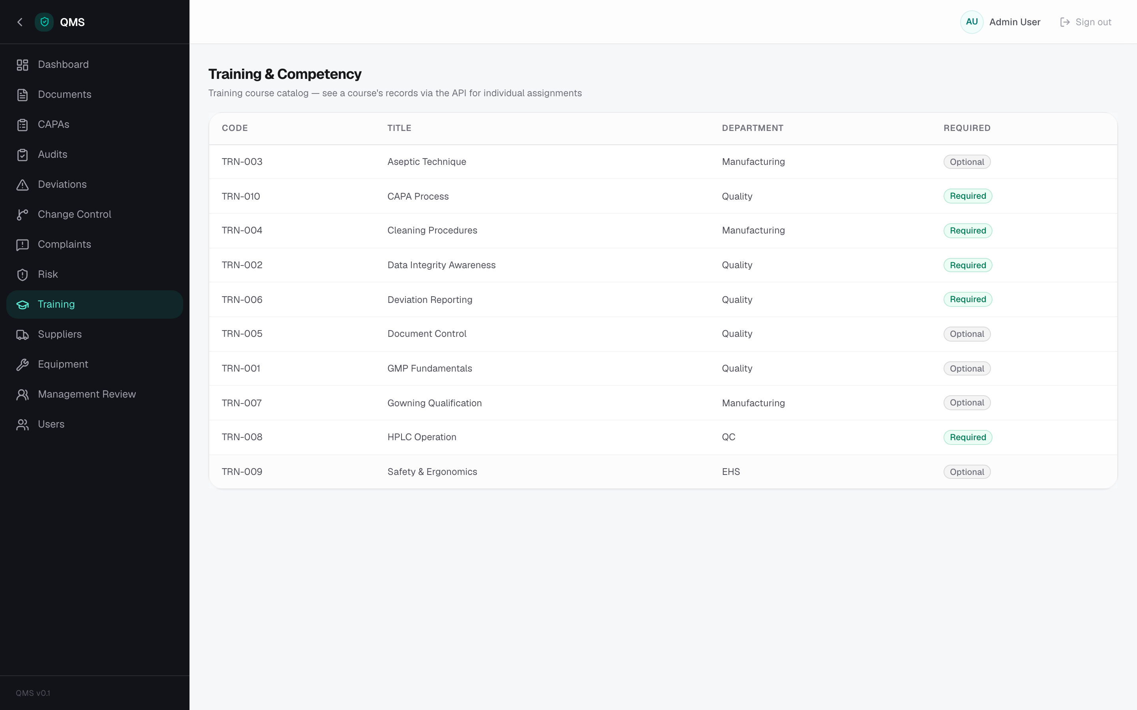Viewport: 1137px width, 710px height.
Task: Click the QMS title text
Action: 72,22
